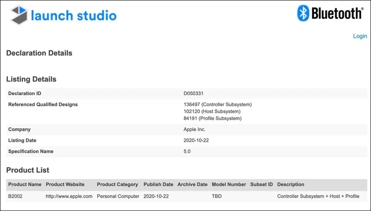Screen dimensions: 371x211
Task: Click the Description column header
Action: point(291,184)
